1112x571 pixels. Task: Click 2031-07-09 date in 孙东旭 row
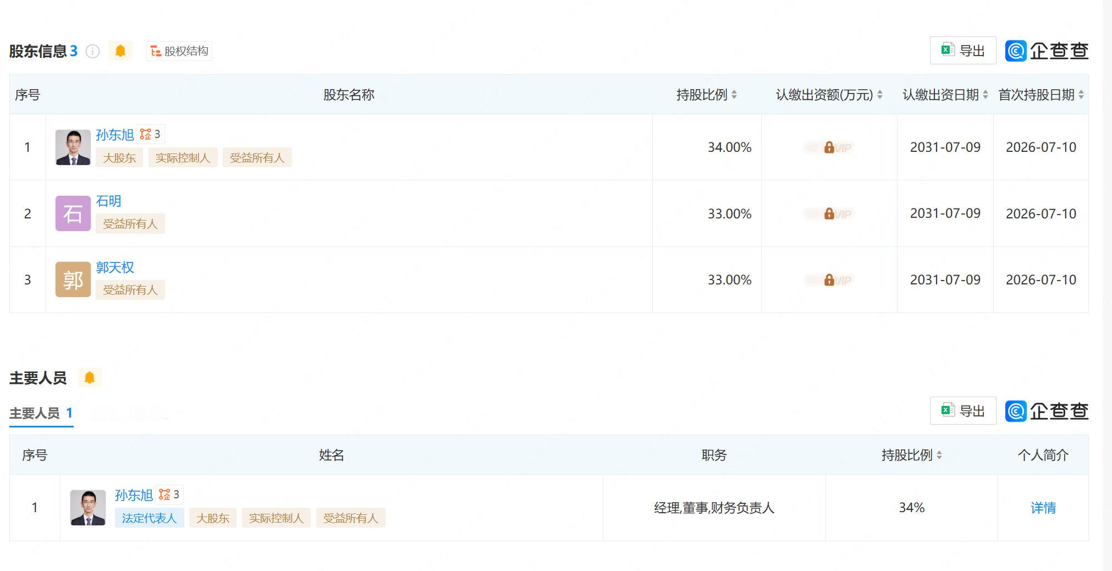(x=945, y=147)
